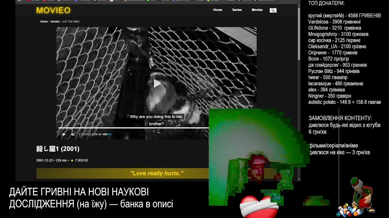Click the donor row 'autistic potato - 148.8 + 158.8'
Viewport: 389px width, 218px height.
[x=344, y=102]
